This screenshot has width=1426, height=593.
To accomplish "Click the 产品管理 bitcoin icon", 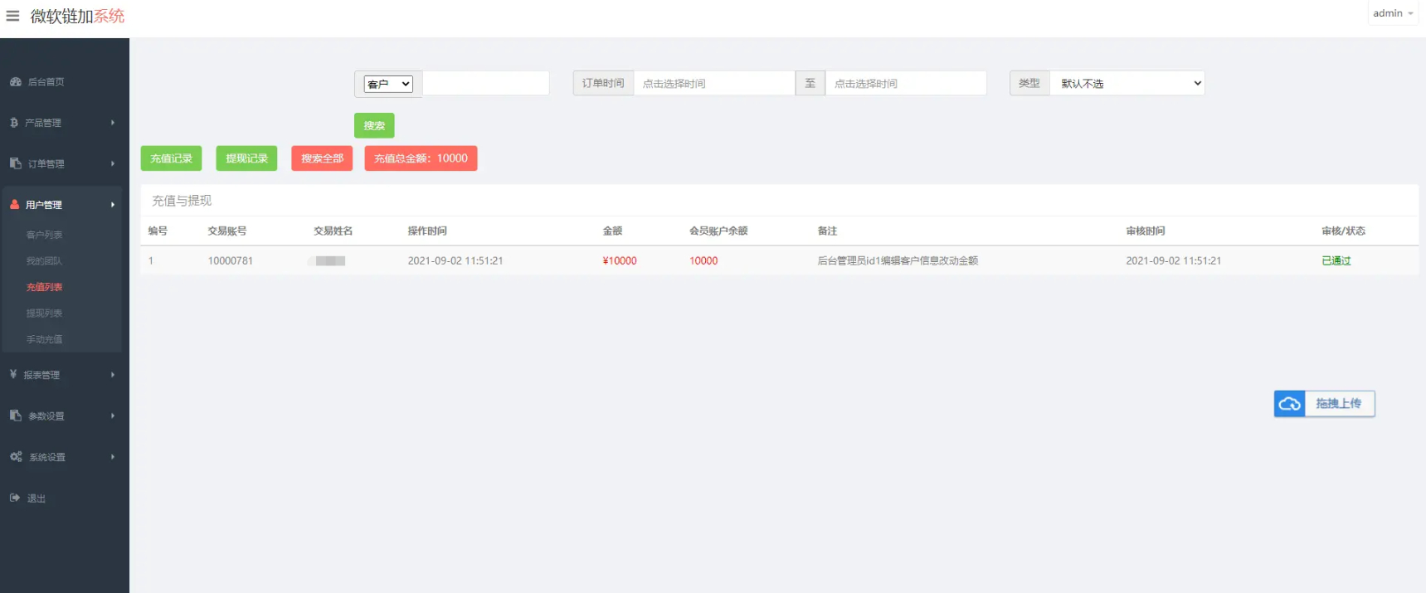I will 14,123.
